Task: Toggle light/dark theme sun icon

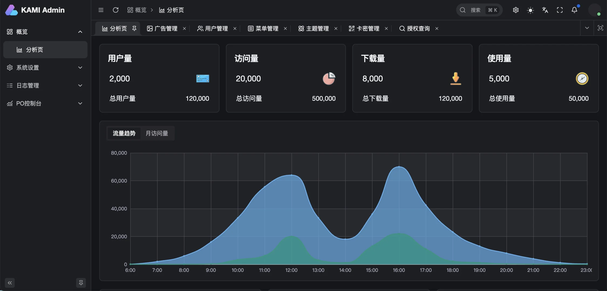Action: [x=530, y=10]
